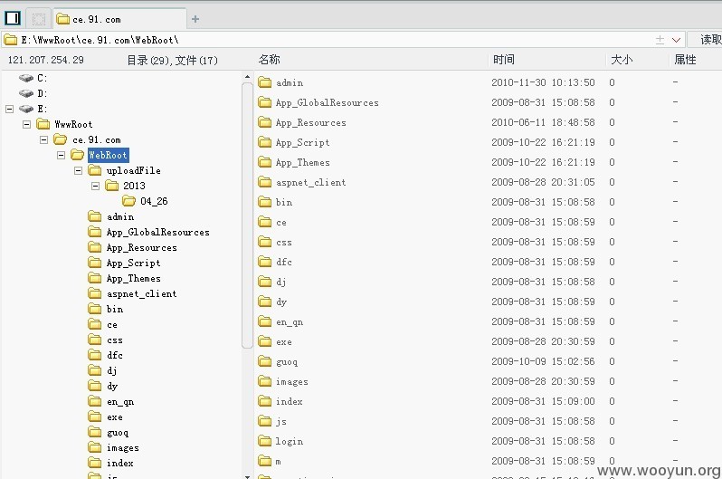Click the bin folder icon in file list
This screenshot has width=722, height=479.
click(x=265, y=202)
